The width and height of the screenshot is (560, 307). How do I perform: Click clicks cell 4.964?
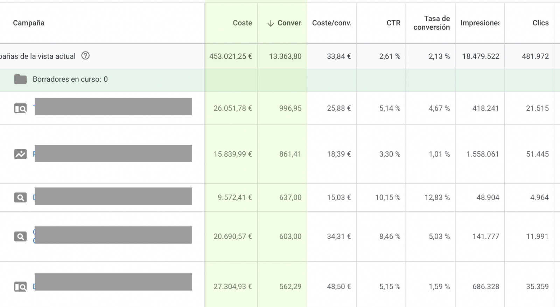(x=539, y=197)
